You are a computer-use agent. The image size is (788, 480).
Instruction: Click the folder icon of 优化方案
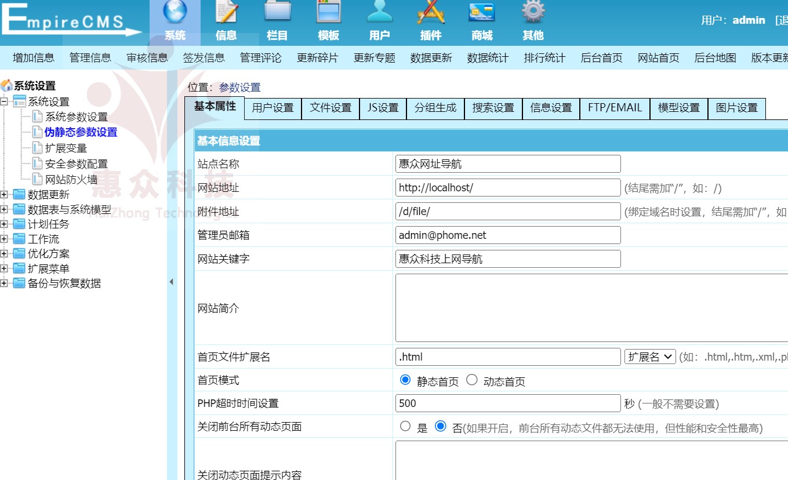click(19, 253)
